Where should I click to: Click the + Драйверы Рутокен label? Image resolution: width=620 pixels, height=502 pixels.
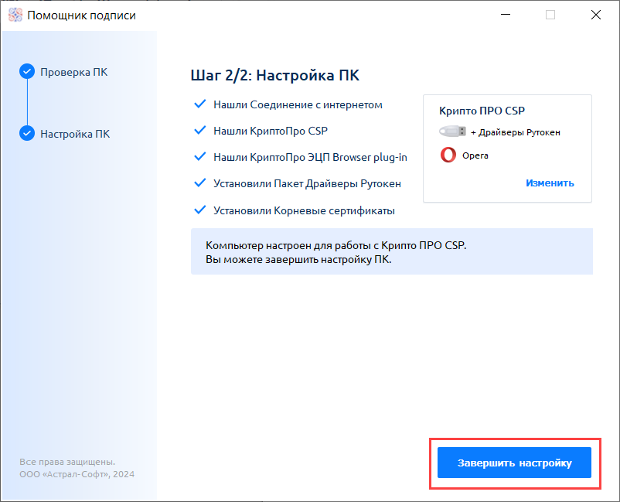pos(515,132)
